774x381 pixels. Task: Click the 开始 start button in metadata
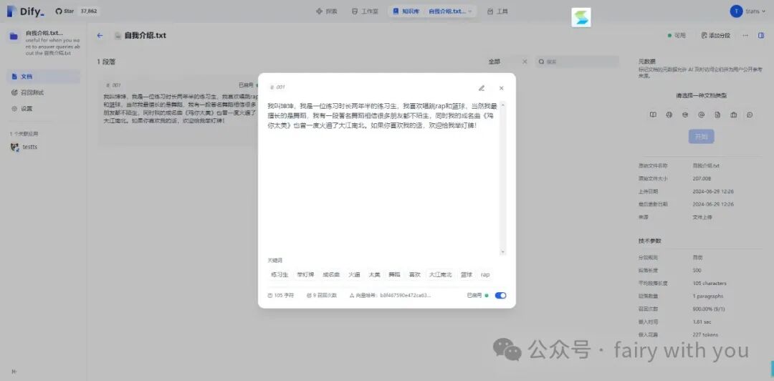click(702, 137)
